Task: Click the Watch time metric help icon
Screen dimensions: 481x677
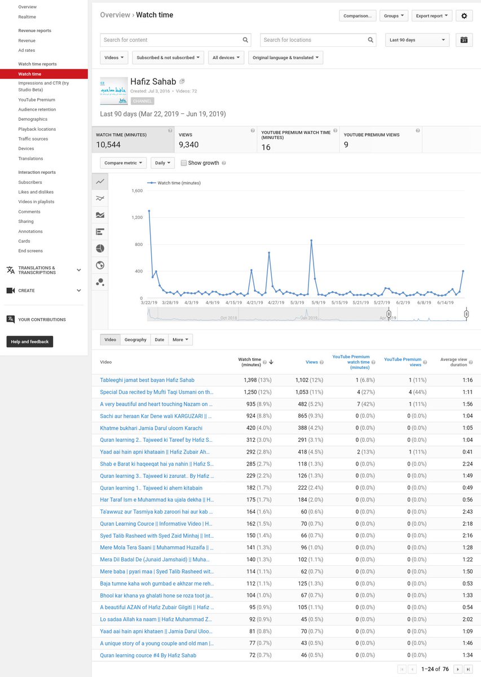Action: pos(170,130)
